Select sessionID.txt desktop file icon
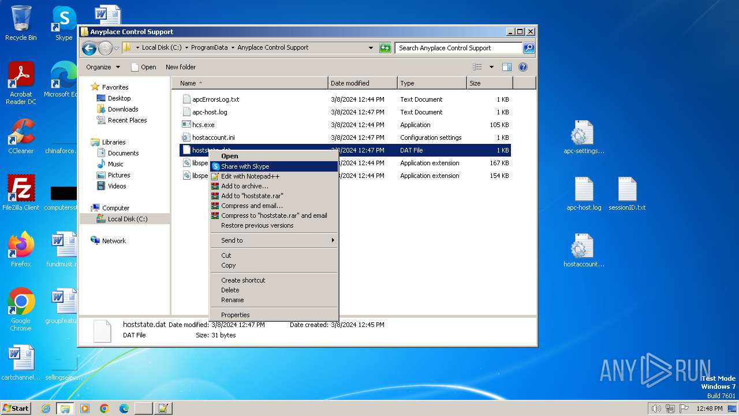The image size is (739, 416). [627, 194]
